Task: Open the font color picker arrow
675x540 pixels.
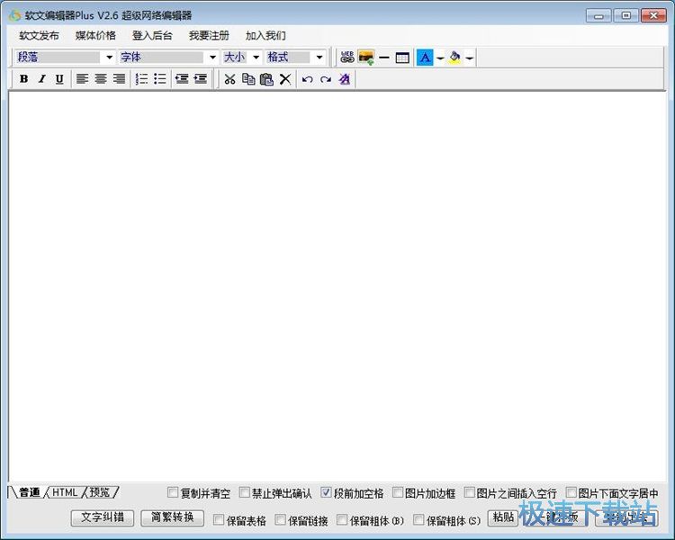Action: 440,58
